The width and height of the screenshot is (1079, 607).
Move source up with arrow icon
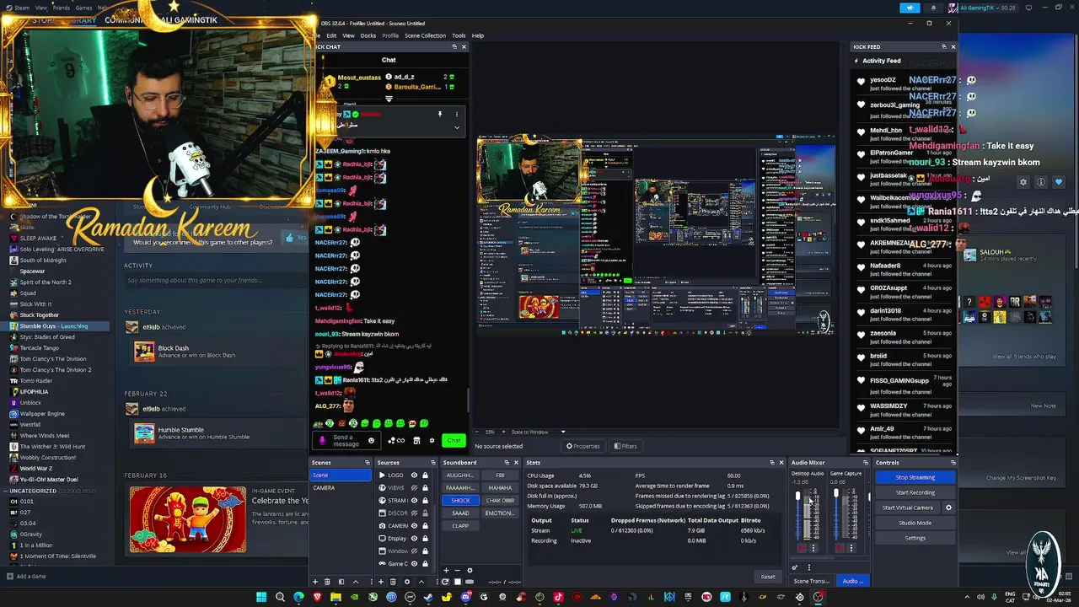tap(421, 582)
